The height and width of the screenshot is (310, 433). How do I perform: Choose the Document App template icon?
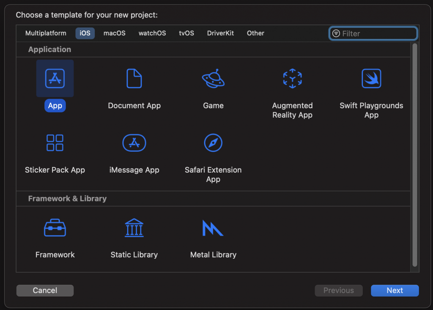[134, 79]
